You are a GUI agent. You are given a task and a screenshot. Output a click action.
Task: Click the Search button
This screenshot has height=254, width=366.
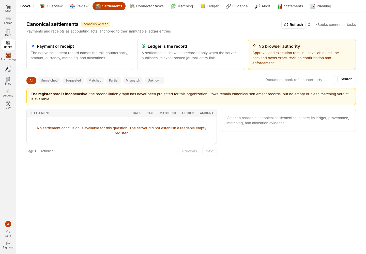click(346, 79)
